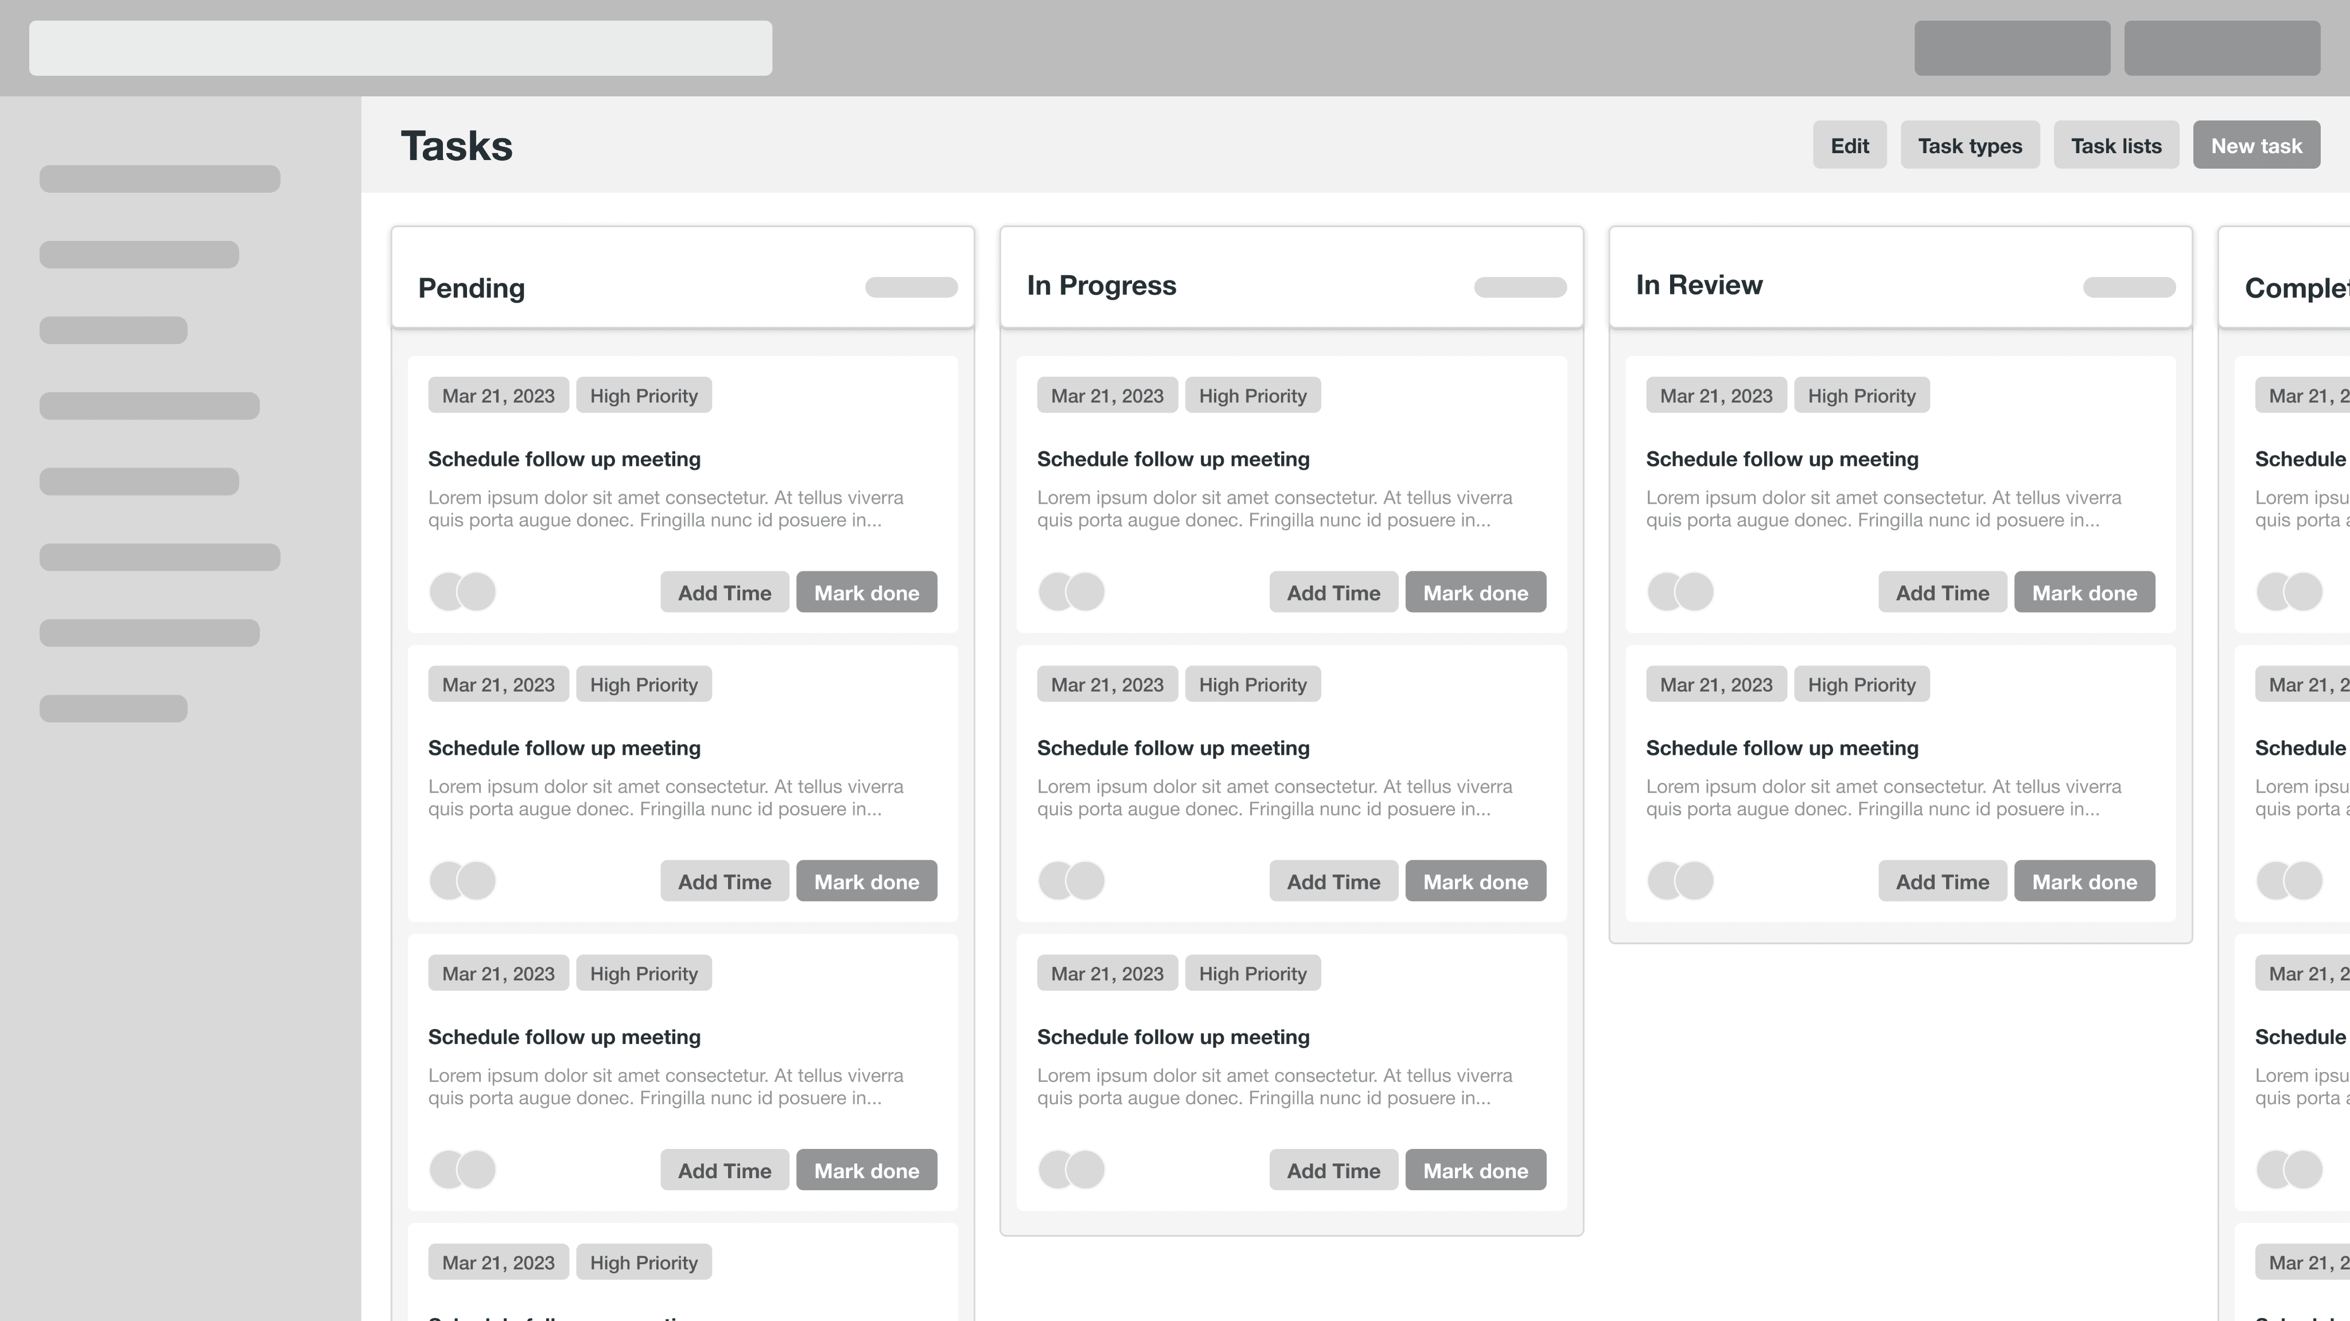Mark done the first Pending task
Screen dimensions: 2350x1321
tap(866, 593)
